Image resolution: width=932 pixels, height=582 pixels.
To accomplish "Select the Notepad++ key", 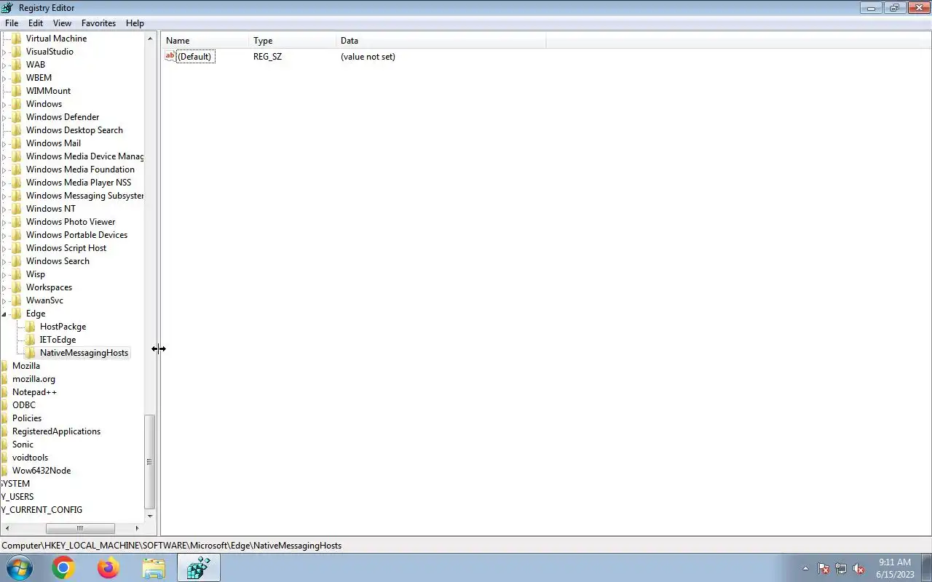I will [x=34, y=392].
